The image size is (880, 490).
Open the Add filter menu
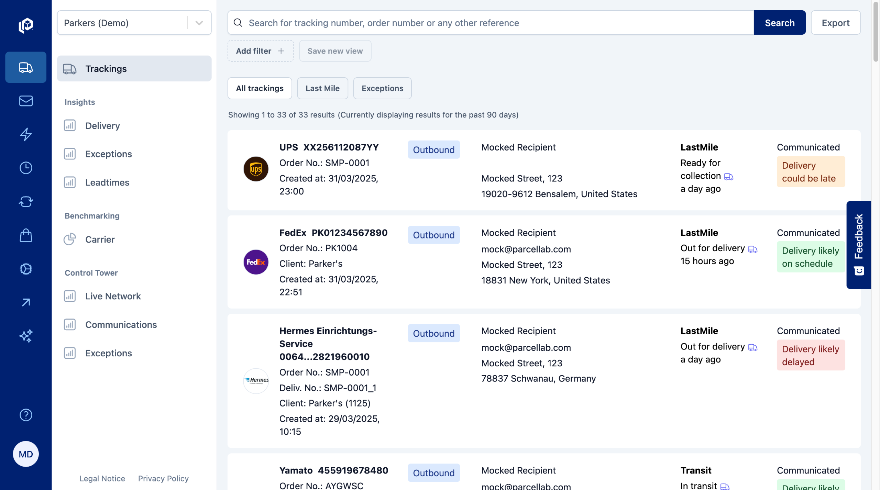pos(260,51)
